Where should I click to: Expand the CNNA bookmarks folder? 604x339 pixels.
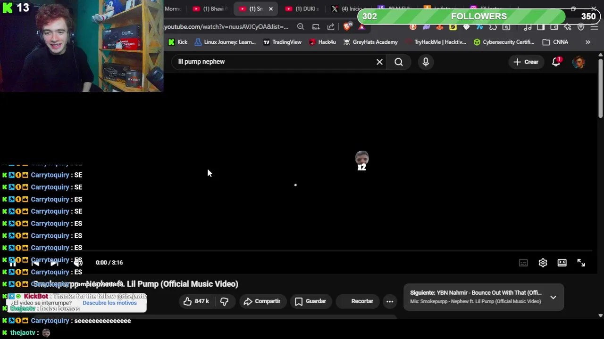(555, 42)
